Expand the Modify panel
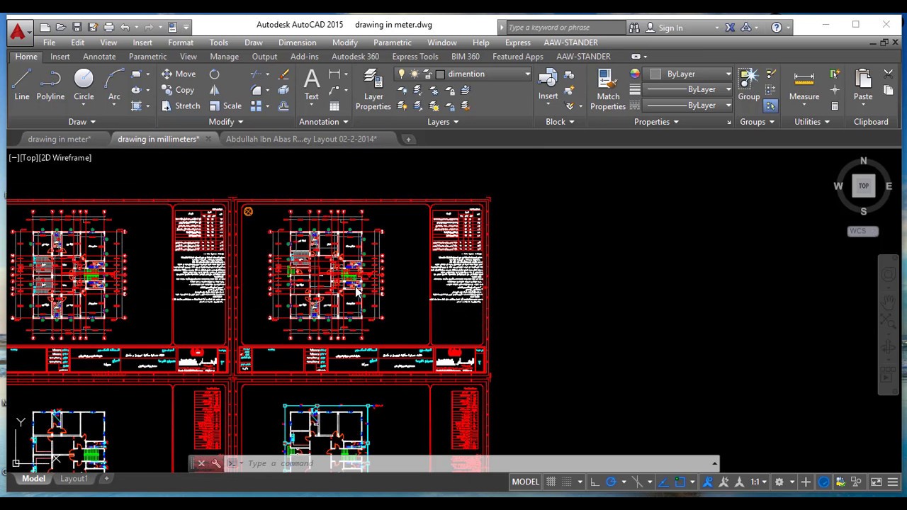This screenshot has width=907, height=510. pos(225,122)
